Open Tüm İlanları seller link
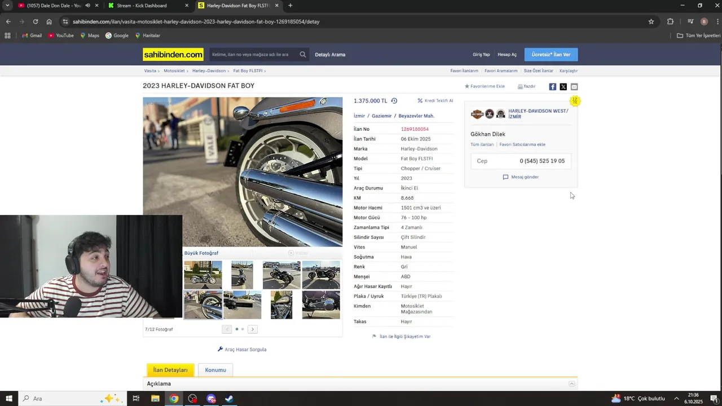 click(x=482, y=144)
